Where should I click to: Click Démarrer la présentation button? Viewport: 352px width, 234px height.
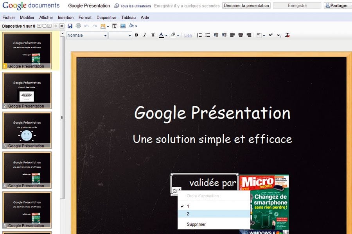pos(246,6)
